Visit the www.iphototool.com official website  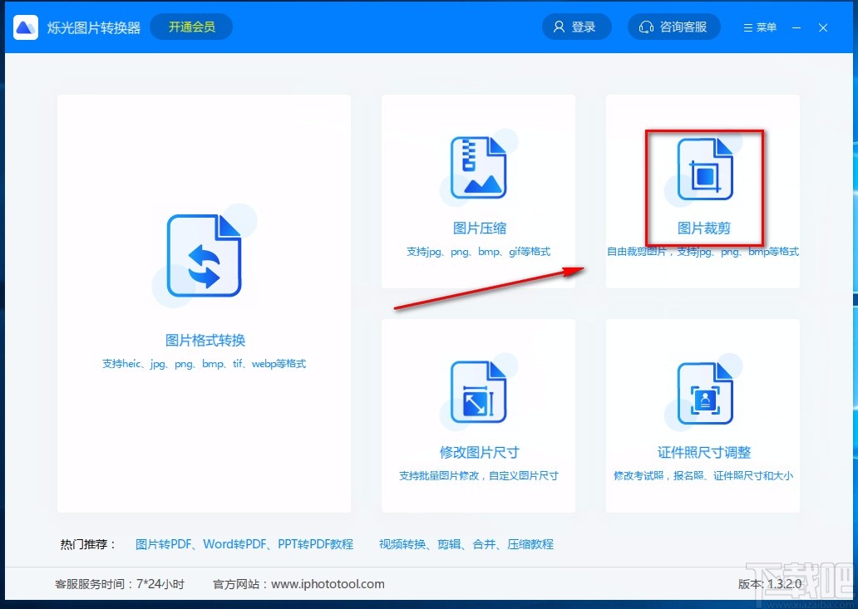click(x=328, y=584)
